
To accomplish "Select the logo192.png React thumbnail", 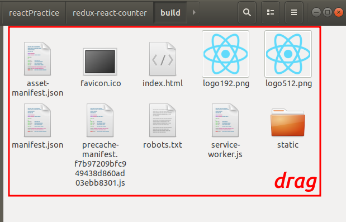I will (225, 54).
